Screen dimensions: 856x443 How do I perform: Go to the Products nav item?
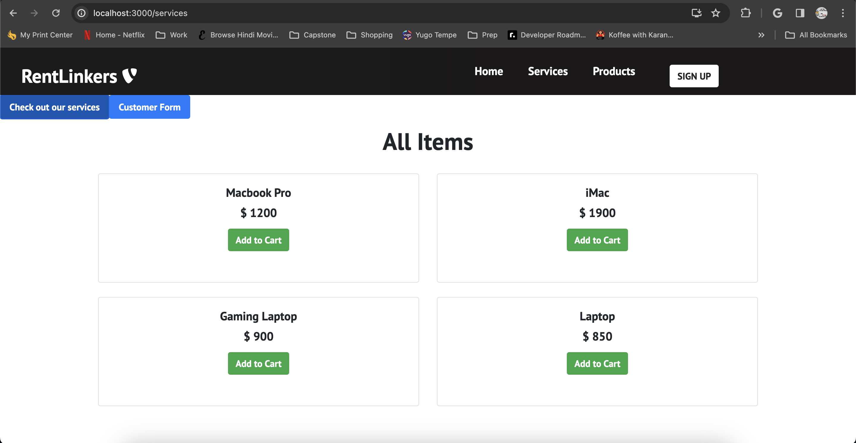tap(614, 71)
